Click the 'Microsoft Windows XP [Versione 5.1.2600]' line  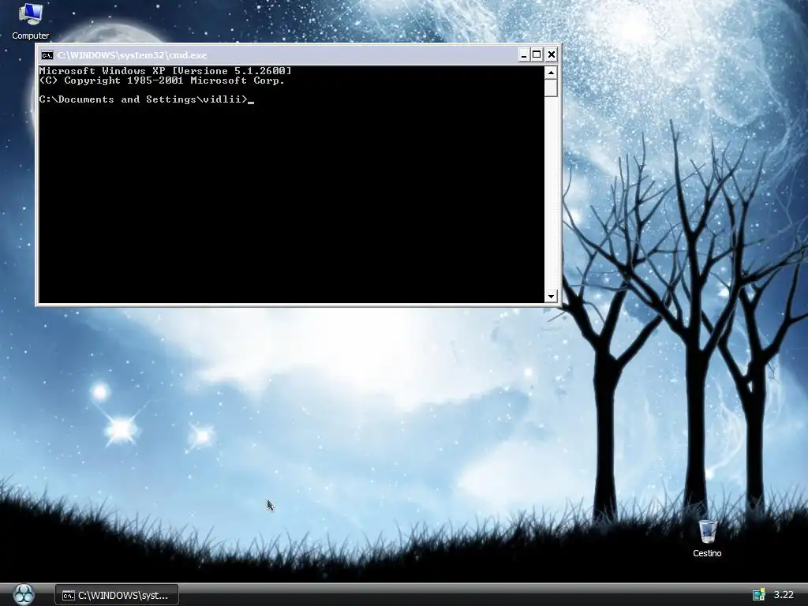click(x=166, y=70)
